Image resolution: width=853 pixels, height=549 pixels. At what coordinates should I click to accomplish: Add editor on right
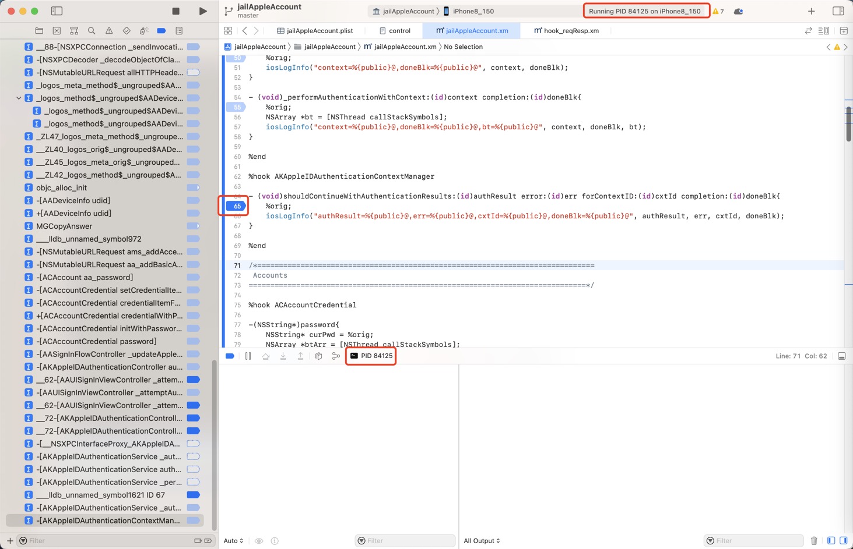pos(844,31)
